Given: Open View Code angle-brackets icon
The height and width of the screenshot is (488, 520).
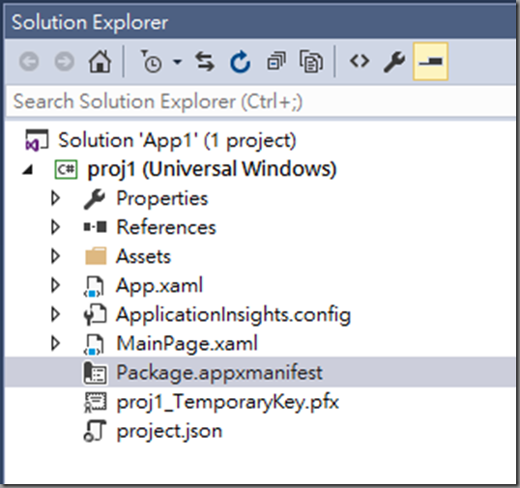Looking at the screenshot, I should 360,61.
